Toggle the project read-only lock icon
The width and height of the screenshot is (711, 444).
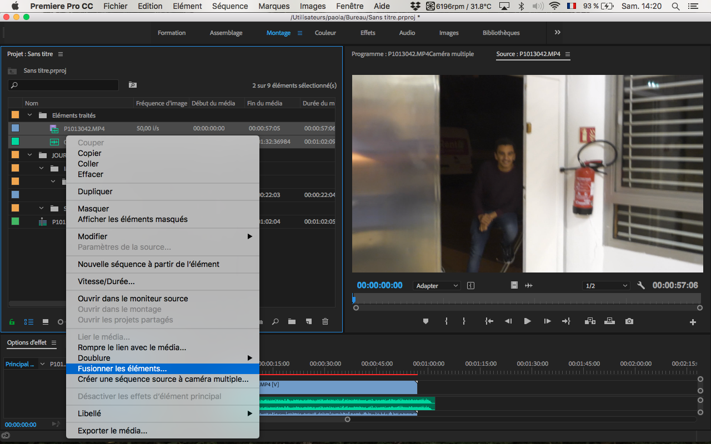coord(12,321)
